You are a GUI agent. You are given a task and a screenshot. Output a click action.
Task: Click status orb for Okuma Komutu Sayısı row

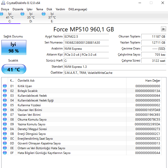[x=5, y=119]
